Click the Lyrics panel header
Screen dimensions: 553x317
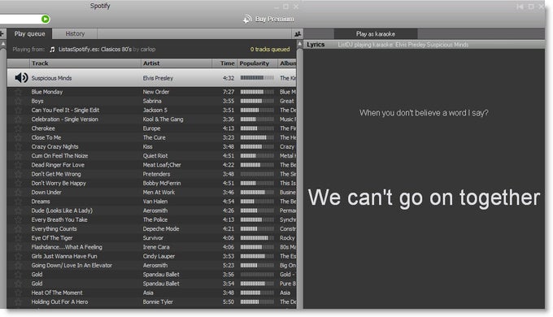pos(316,45)
